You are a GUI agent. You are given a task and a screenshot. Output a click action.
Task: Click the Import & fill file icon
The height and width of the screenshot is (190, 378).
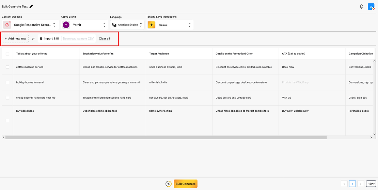point(41,38)
